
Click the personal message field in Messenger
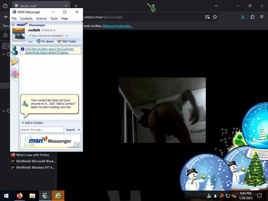[46, 36]
